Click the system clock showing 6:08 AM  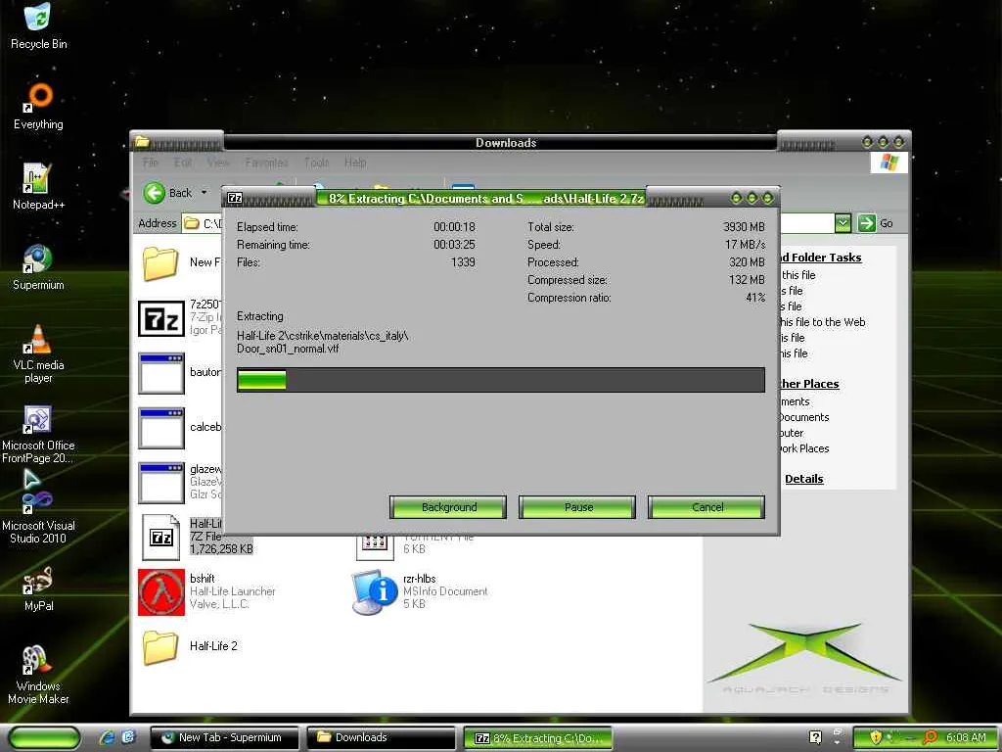966,737
